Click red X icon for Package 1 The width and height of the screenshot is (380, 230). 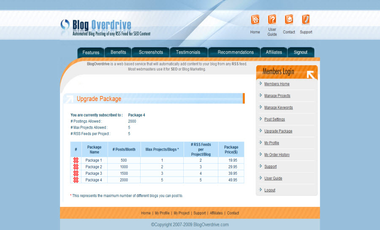(x=76, y=160)
